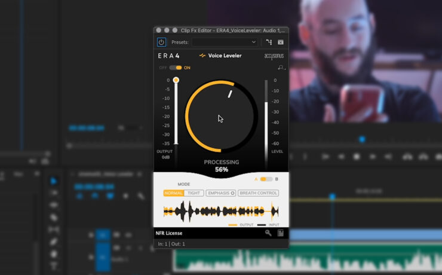
Task: Open the channel map routing icon
Action: click(269, 42)
